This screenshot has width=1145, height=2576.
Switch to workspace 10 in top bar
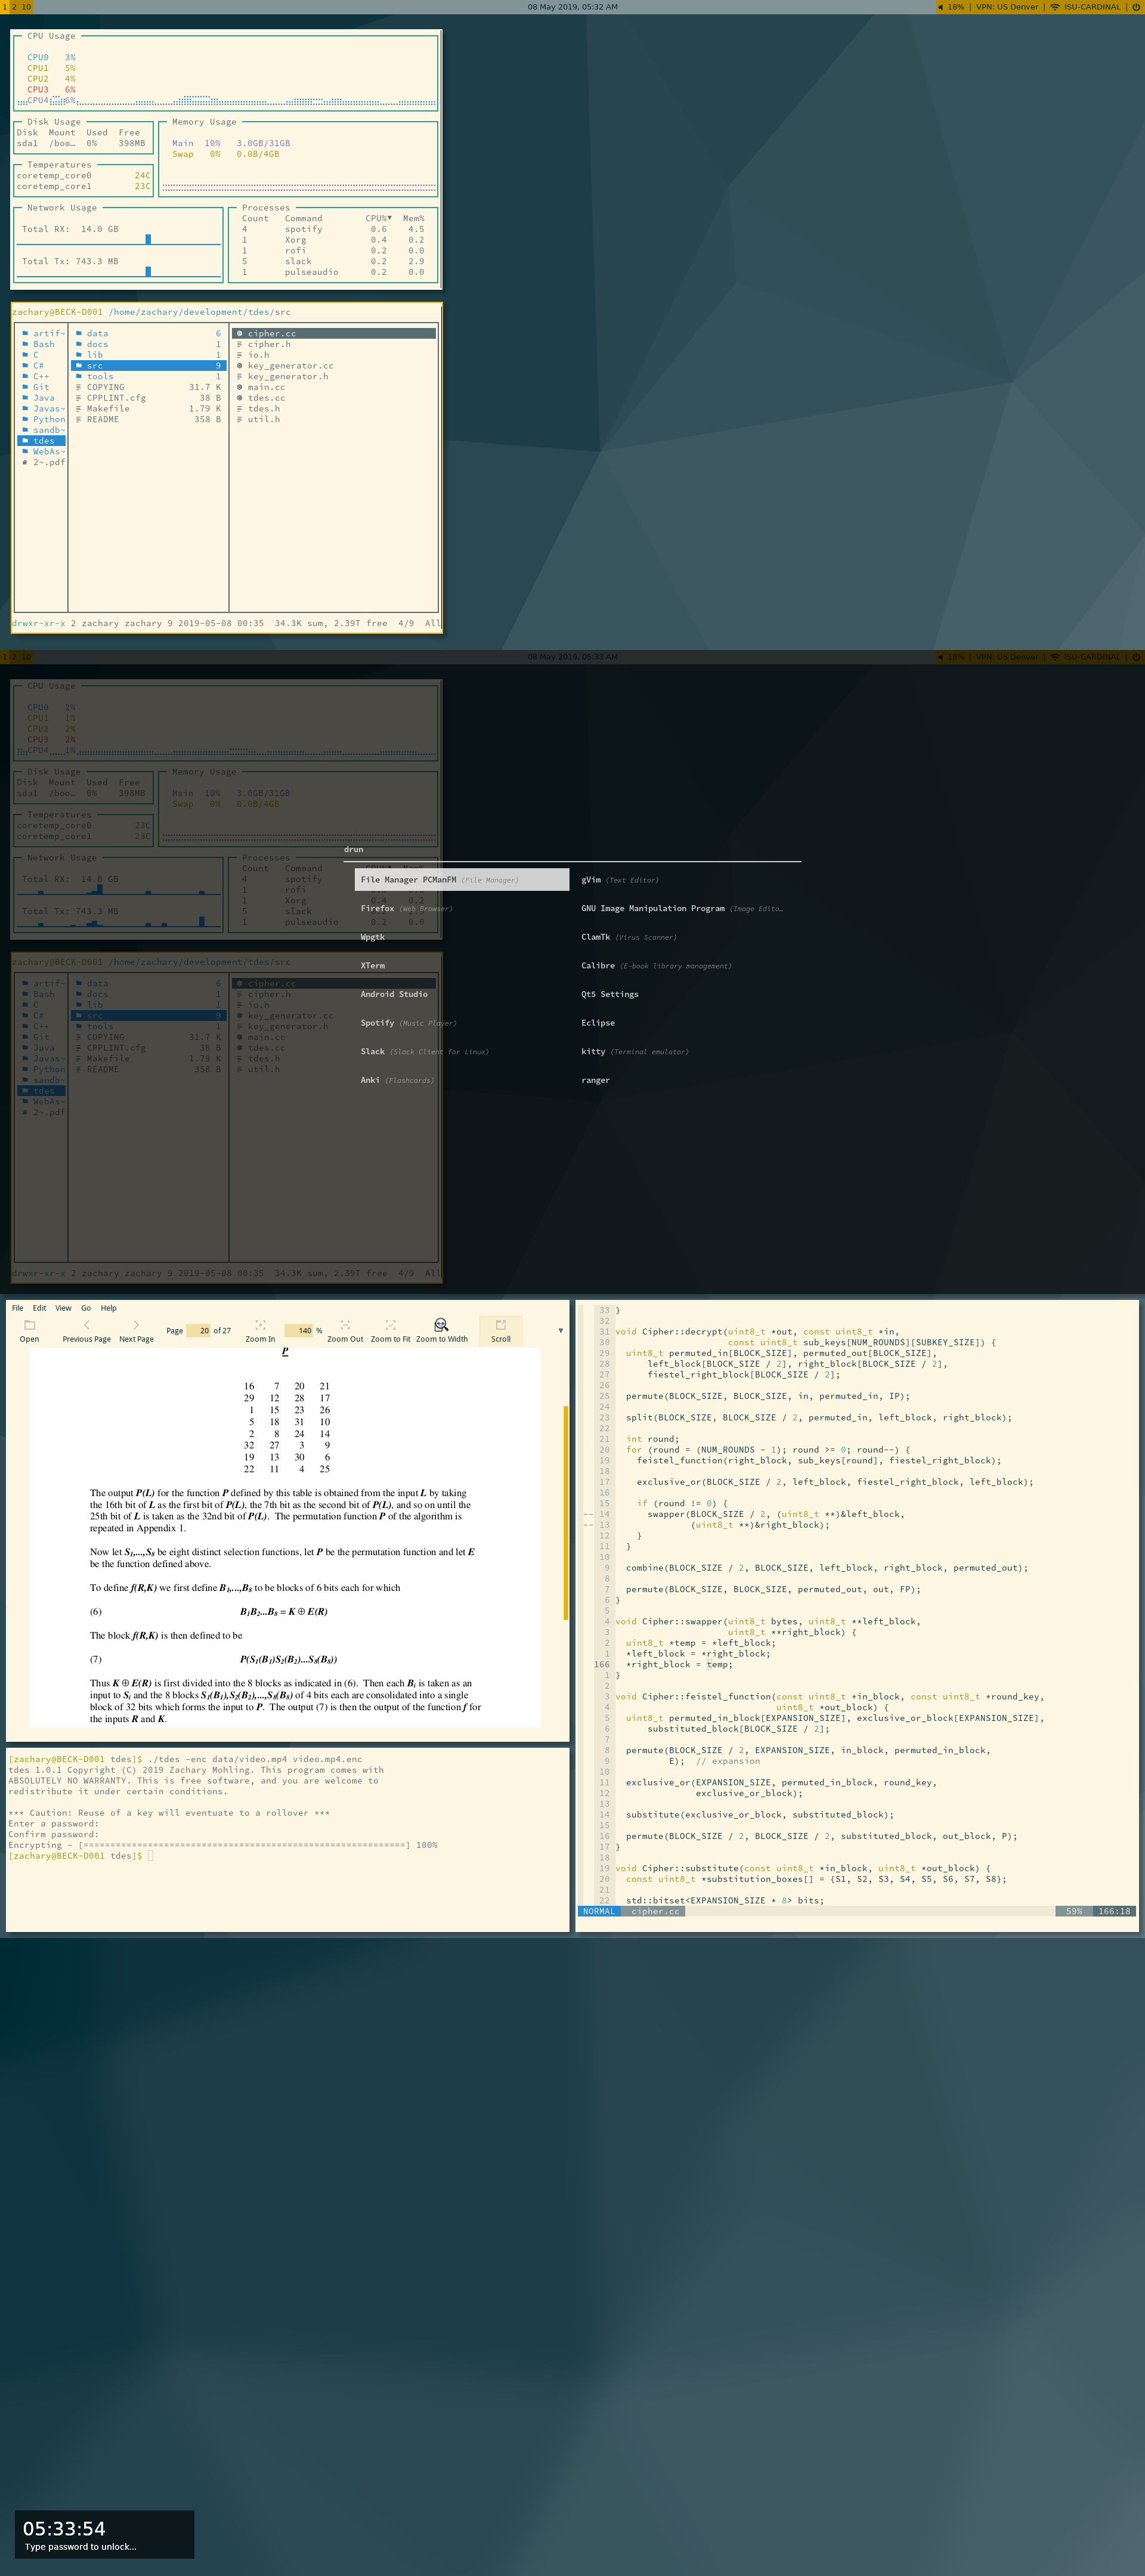pyautogui.click(x=26, y=7)
